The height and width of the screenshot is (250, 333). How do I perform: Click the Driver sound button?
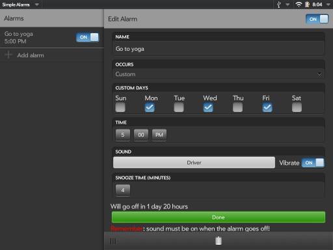pyautogui.click(x=194, y=163)
